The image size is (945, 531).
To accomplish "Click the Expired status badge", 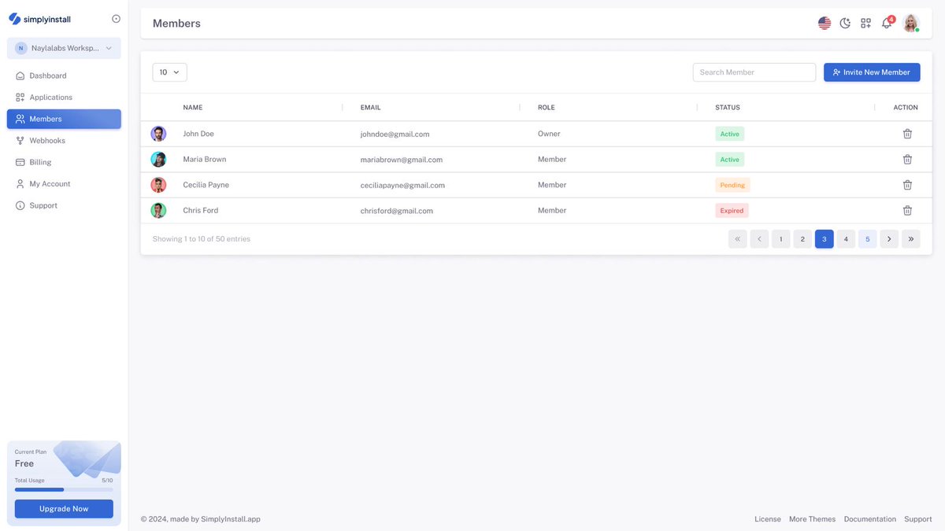I will 732,211.
